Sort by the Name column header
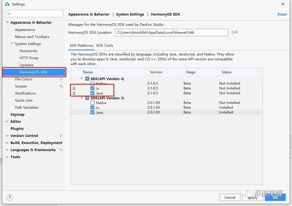 pyautogui.click(x=113, y=72)
